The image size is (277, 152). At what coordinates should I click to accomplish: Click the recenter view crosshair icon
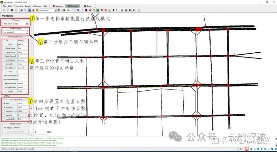coord(22,10)
